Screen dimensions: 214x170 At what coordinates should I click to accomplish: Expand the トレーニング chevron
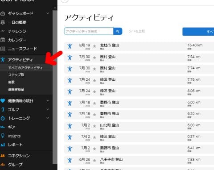click(48, 118)
